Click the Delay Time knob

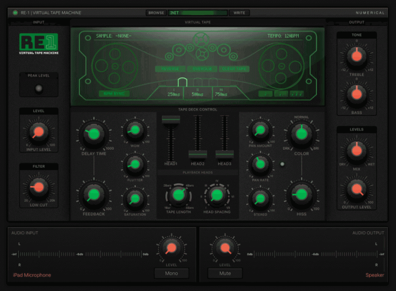tap(94, 134)
